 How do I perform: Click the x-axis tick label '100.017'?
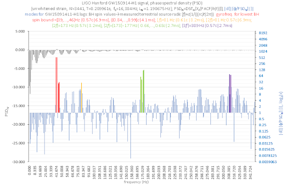tap(94, 172)
